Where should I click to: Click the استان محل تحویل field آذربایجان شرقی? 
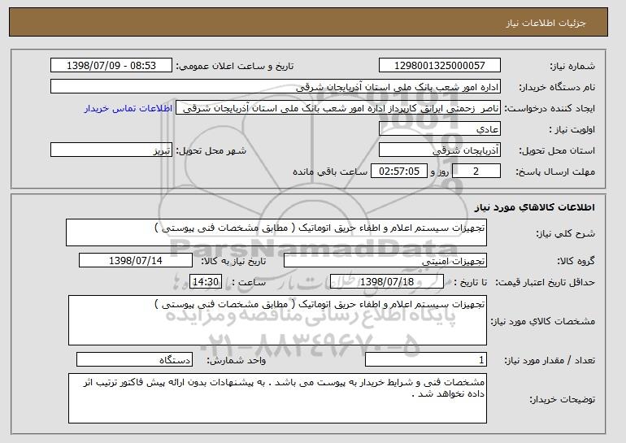coord(440,150)
